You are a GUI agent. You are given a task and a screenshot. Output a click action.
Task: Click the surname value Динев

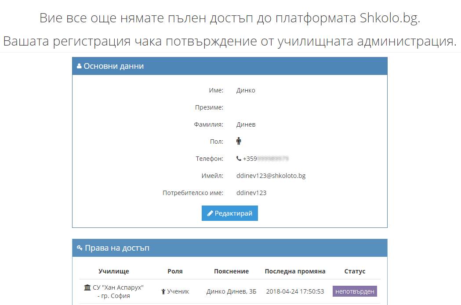tap(246, 124)
